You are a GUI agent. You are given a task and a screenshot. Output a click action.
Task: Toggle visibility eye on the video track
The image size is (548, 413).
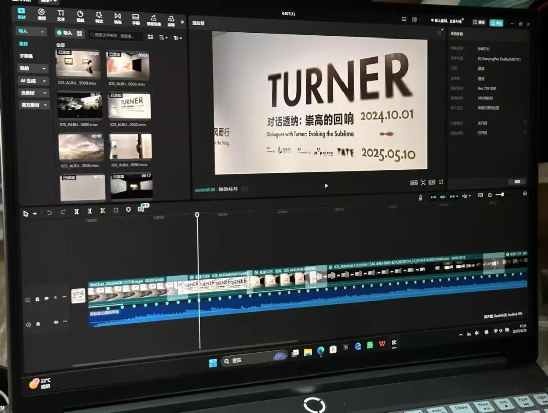pyautogui.click(x=46, y=298)
